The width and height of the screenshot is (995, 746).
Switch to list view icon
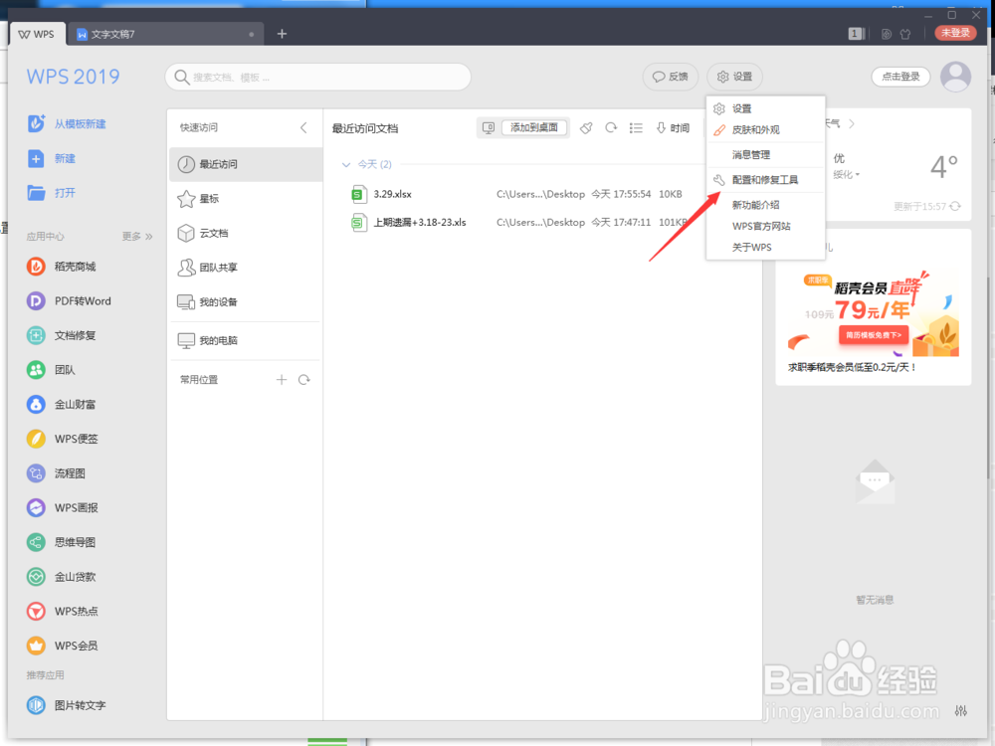(636, 127)
